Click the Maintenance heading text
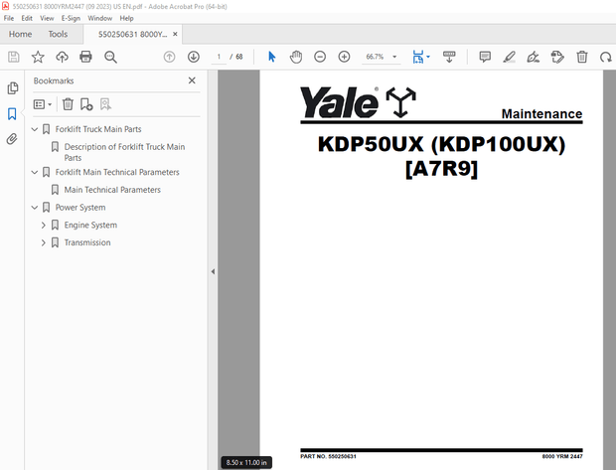The image size is (616, 470). pyautogui.click(x=541, y=114)
